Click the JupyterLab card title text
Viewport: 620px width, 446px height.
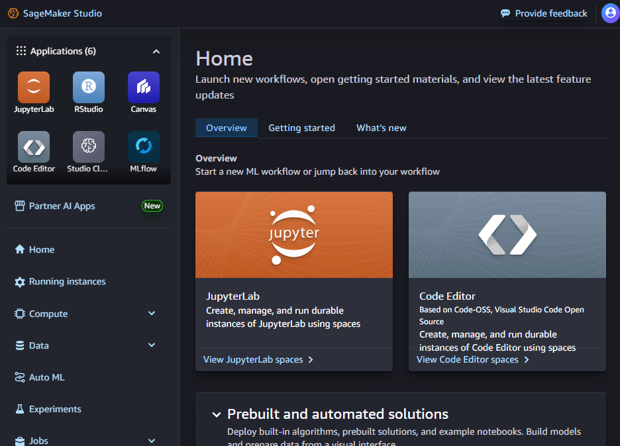[x=233, y=296]
